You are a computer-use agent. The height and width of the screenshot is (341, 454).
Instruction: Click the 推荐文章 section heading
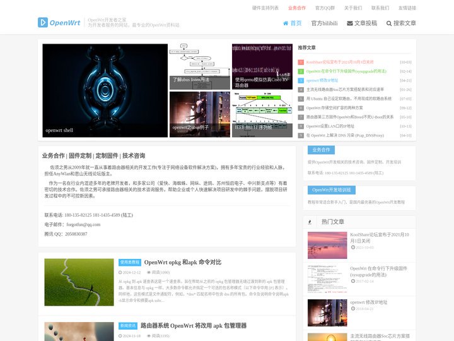[306, 47]
